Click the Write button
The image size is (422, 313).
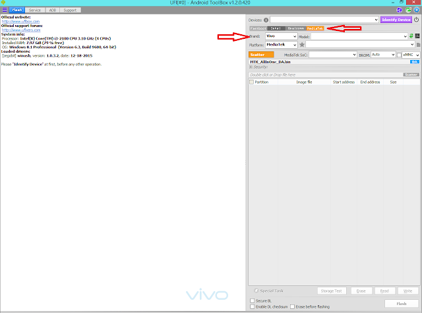coord(407,291)
